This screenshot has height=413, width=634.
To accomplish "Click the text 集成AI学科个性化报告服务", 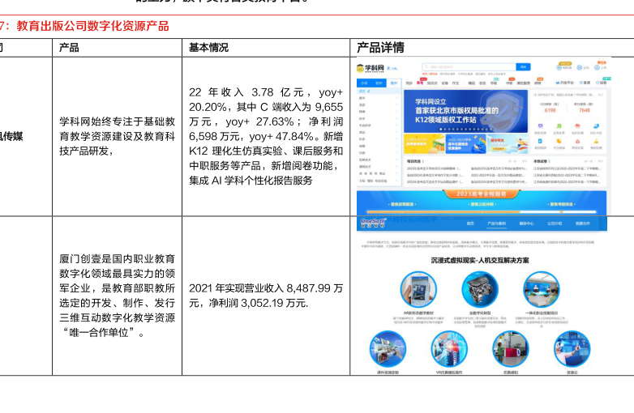I will 251,181.
